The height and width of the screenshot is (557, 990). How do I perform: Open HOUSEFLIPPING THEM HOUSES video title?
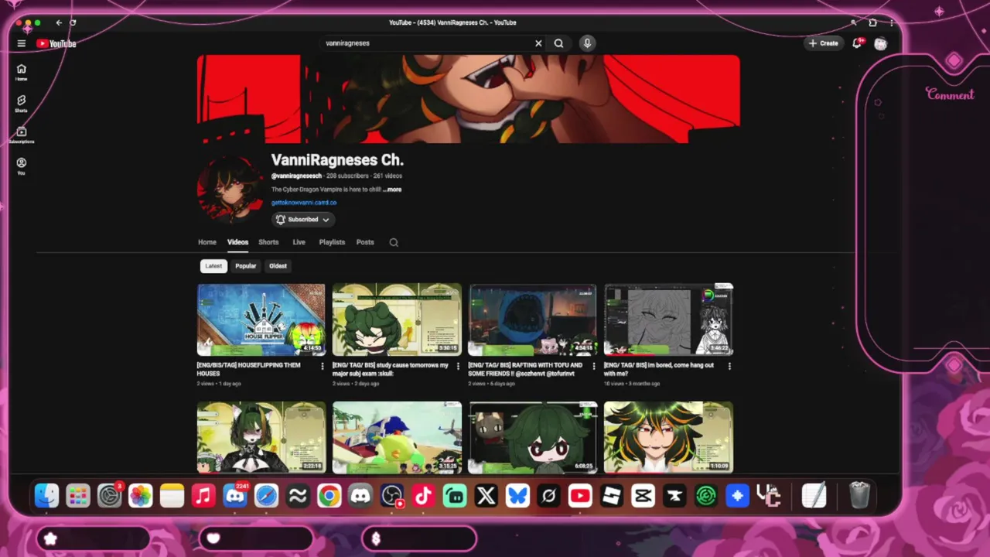pyautogui.click(x=248, y=369)
